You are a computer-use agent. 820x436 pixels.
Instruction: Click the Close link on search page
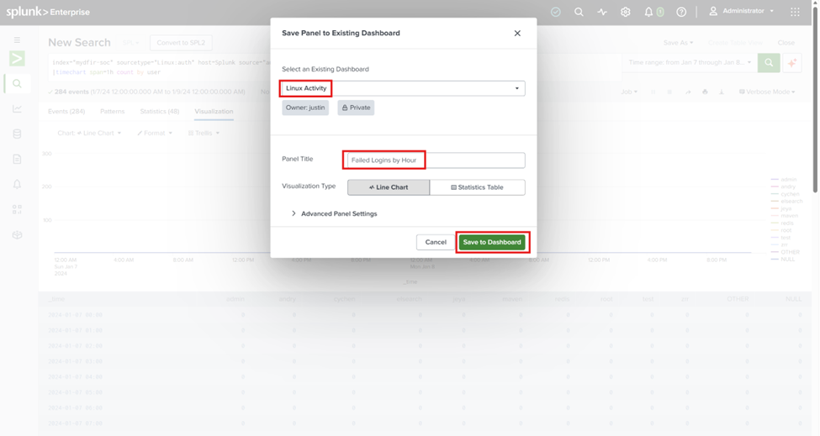coord(786,43)
